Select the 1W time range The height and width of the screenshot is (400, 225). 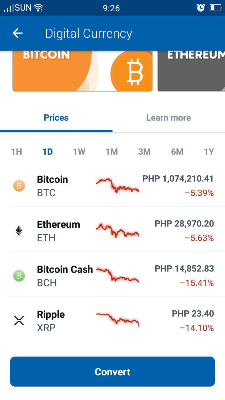coord(79,152)
